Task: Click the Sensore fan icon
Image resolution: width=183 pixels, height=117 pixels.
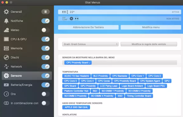Action: coord(6,76)
